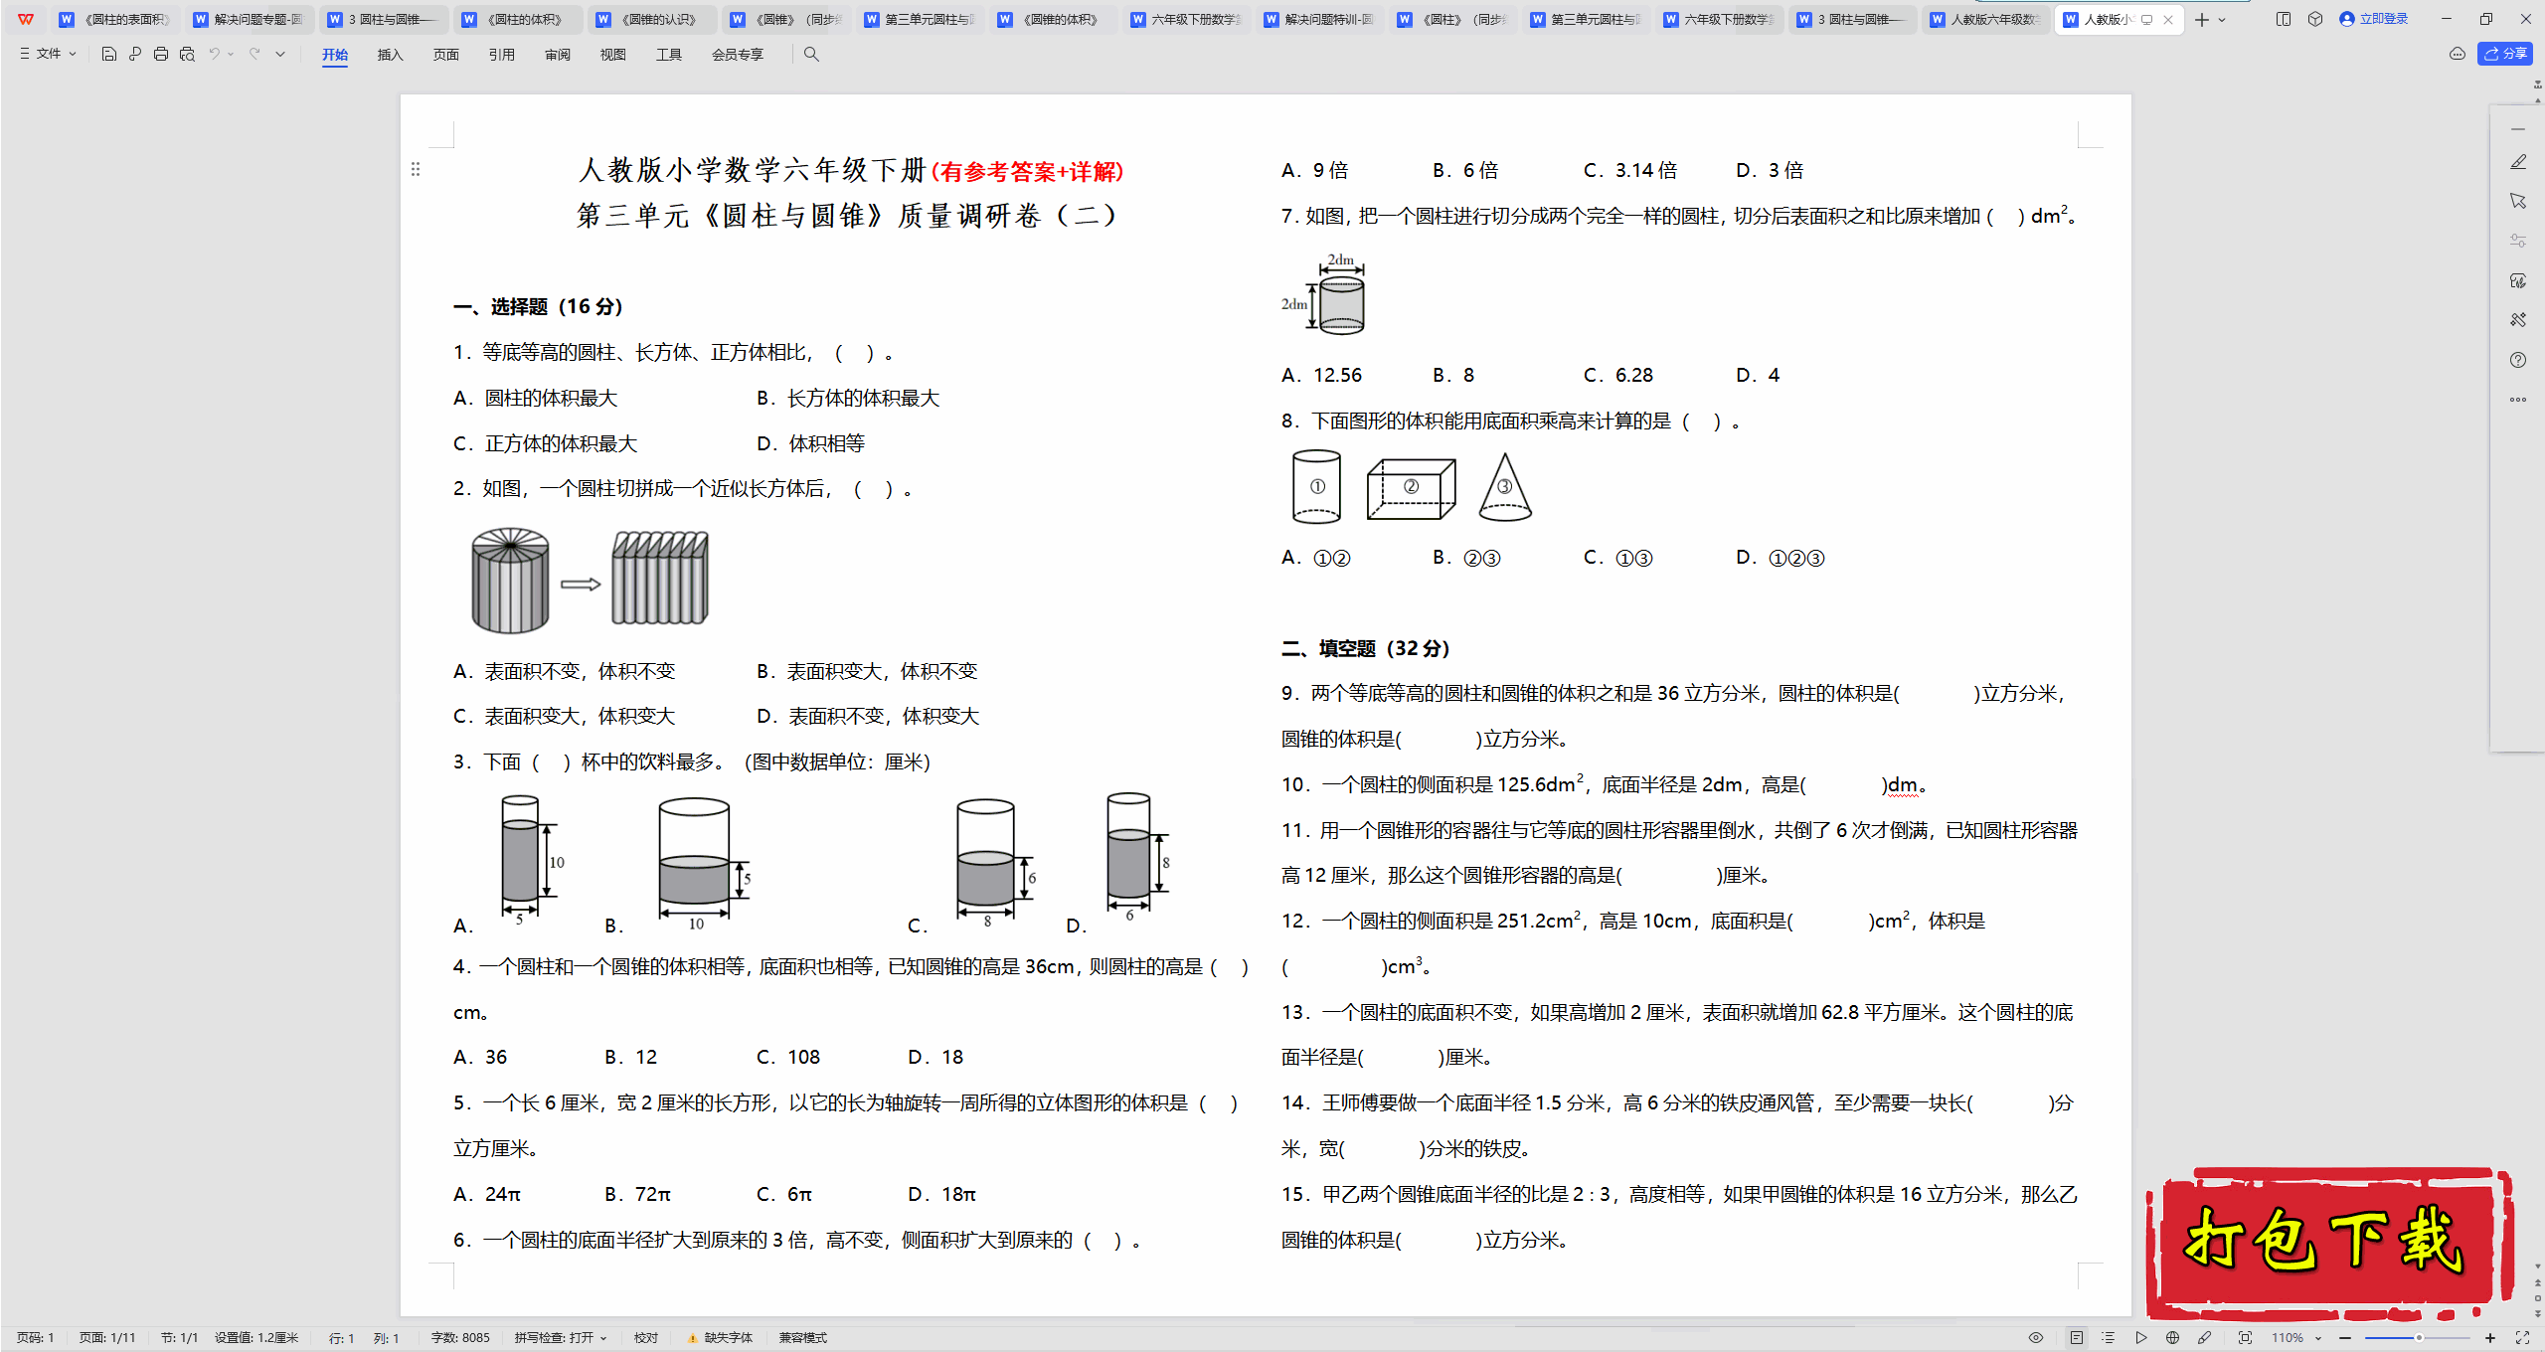This screenshot has width=2545, height=1352.
Task: Click the cloud sync status icon
Action: pyautogui.click(x=2458, y=55)
